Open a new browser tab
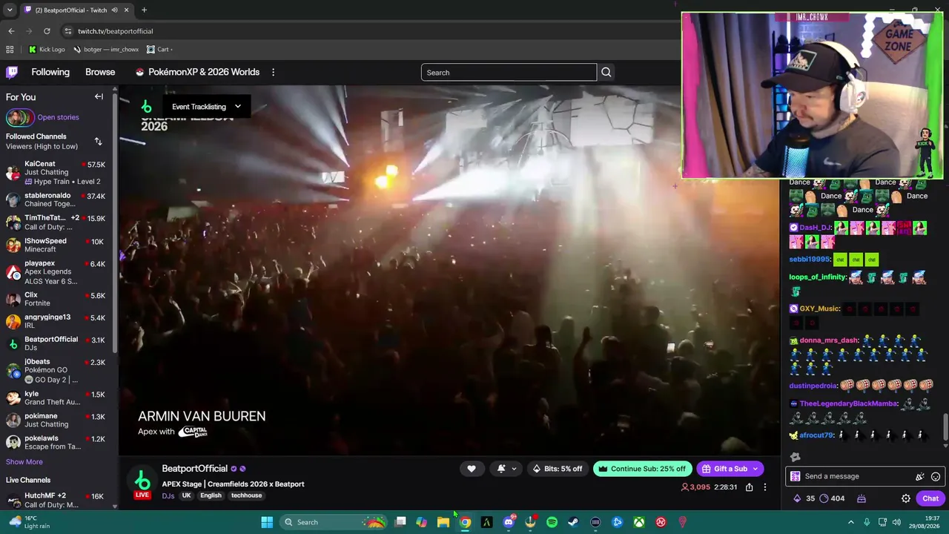This screenshot has width=949, height=534. pyautogui.click(x=144, y=10)
